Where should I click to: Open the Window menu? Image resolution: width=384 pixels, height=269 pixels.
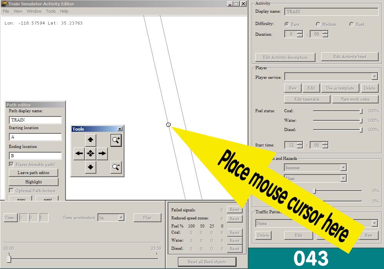34,11
